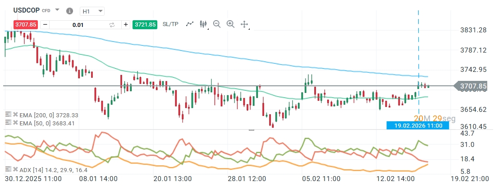494x186 pixels.
Task: Click the 0.01 volume input field
Action: [x=78, y=25]
